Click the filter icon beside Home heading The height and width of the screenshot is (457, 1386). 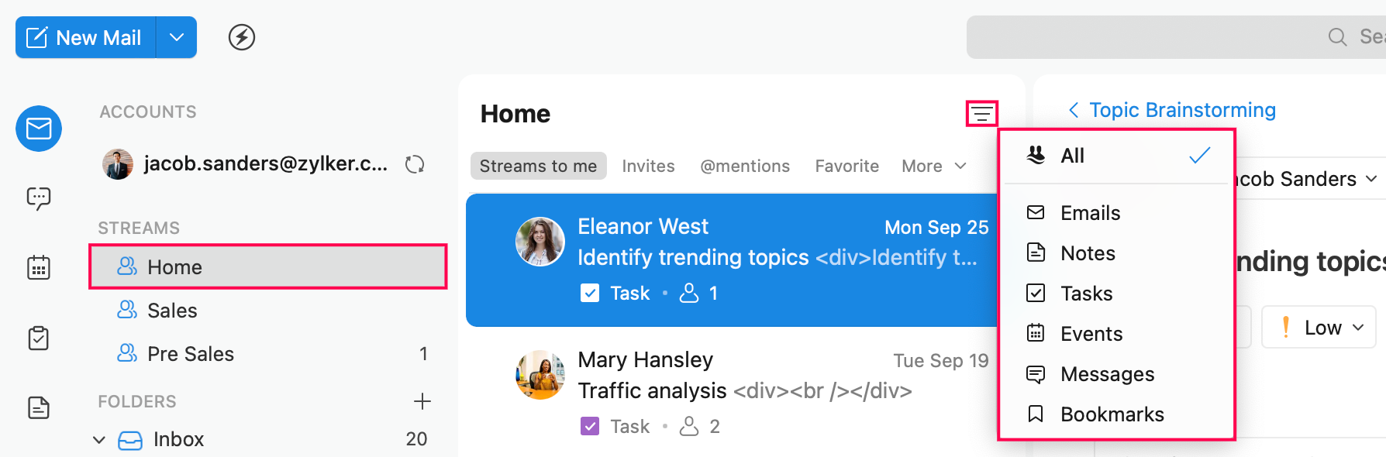pyautogui.click(x=981, y=114)
